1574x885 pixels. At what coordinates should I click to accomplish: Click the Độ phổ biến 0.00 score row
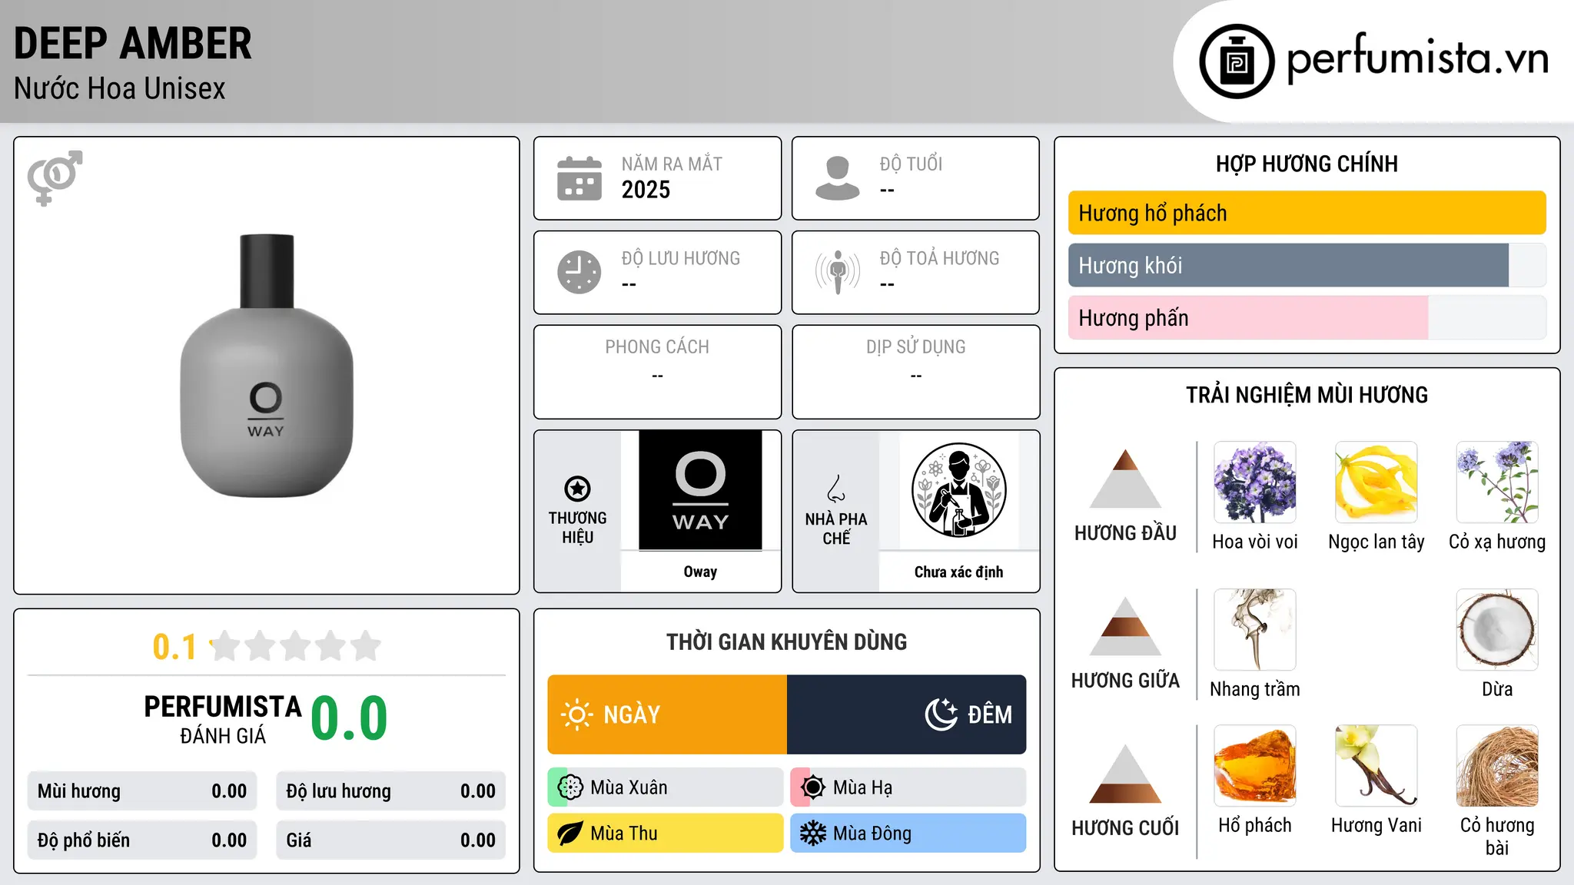click(142, 840)
